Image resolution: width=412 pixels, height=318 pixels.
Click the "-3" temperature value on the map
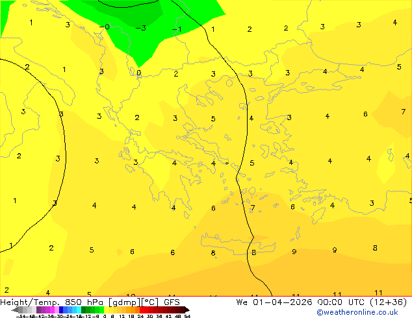coord(141,28)
